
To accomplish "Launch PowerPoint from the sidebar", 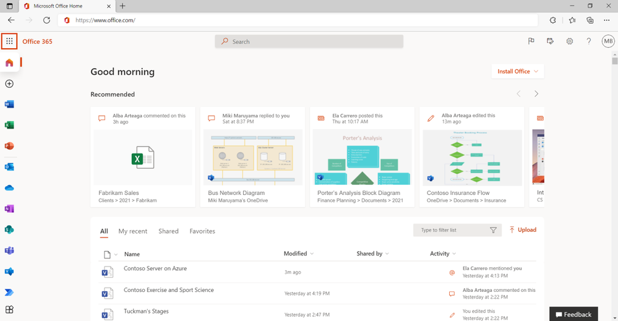I will pyautogui.click(x=9, y=146).
